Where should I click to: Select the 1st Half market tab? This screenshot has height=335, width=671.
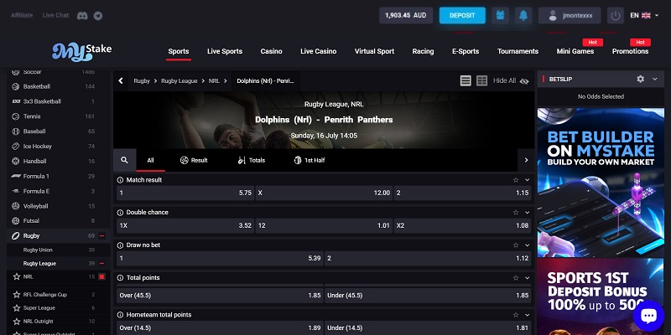coord(309,160)
